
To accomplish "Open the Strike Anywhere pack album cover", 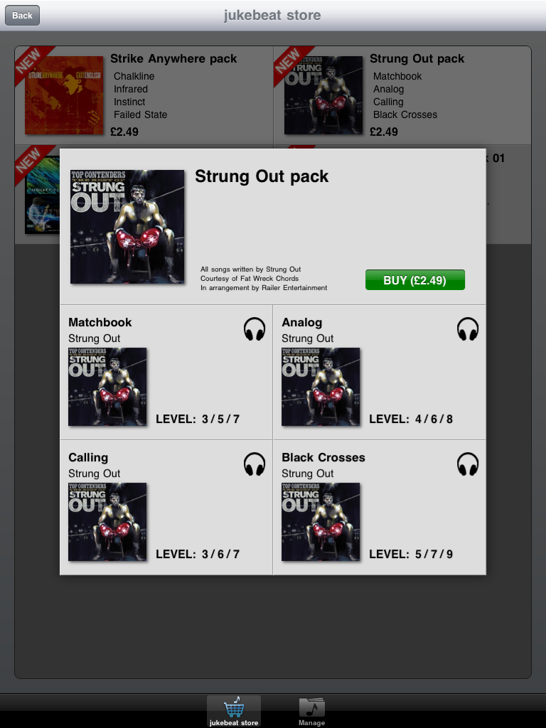I will coord(64,95).
